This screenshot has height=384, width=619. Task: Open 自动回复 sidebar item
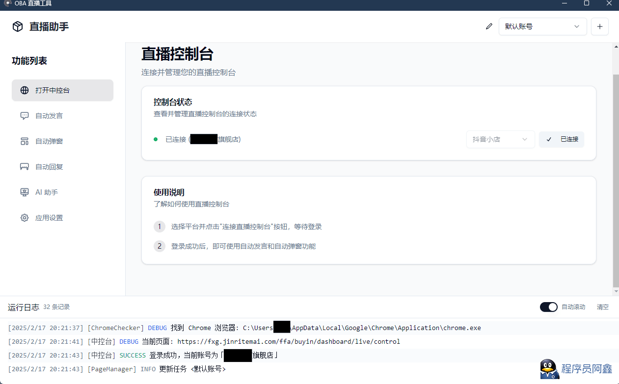62,167
